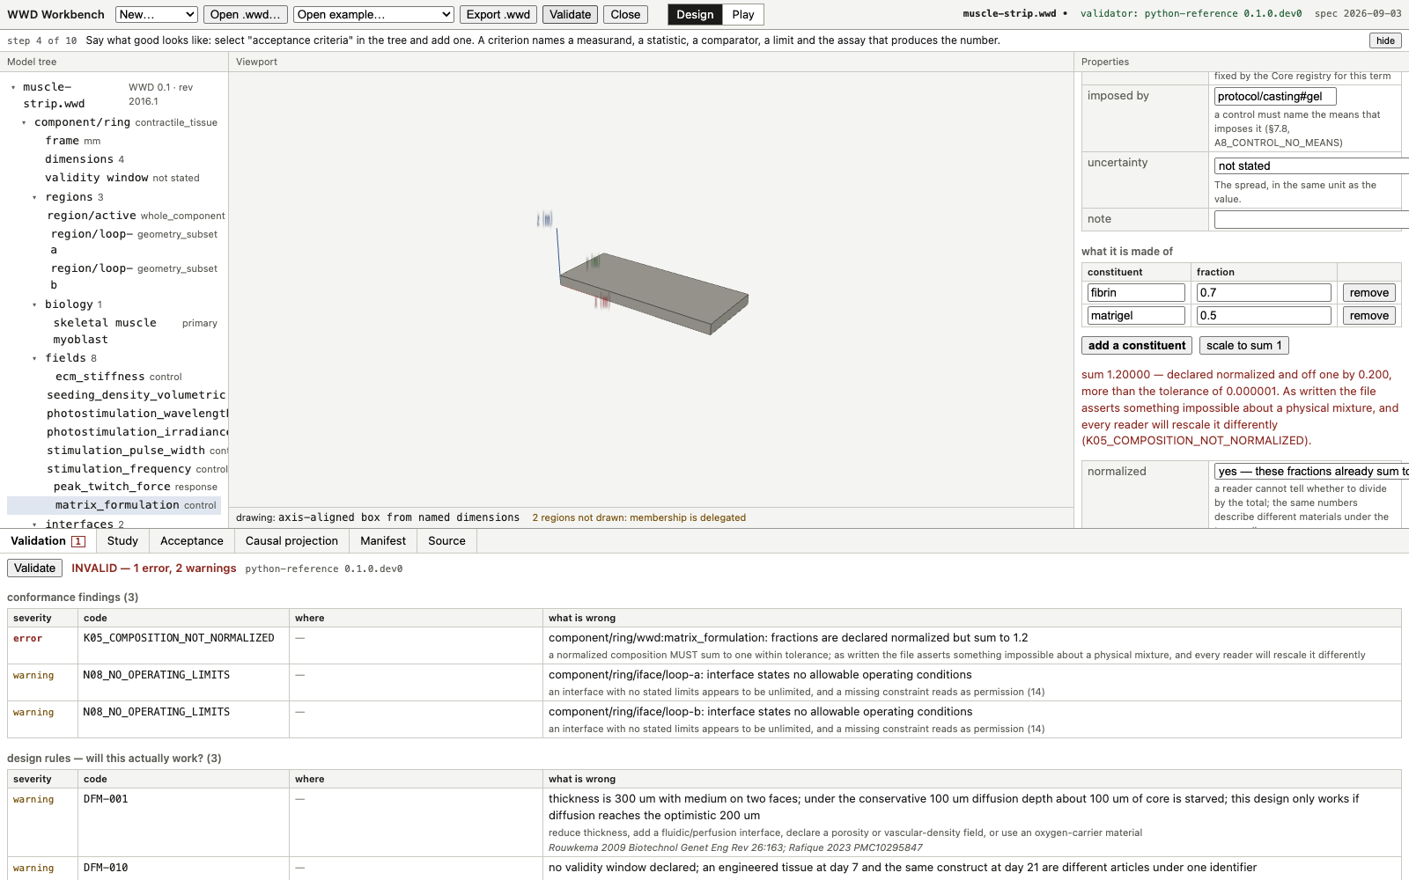Select matrix_formulation in the model tree
The height and width of the screenshot is (880, 1409).
114,505
